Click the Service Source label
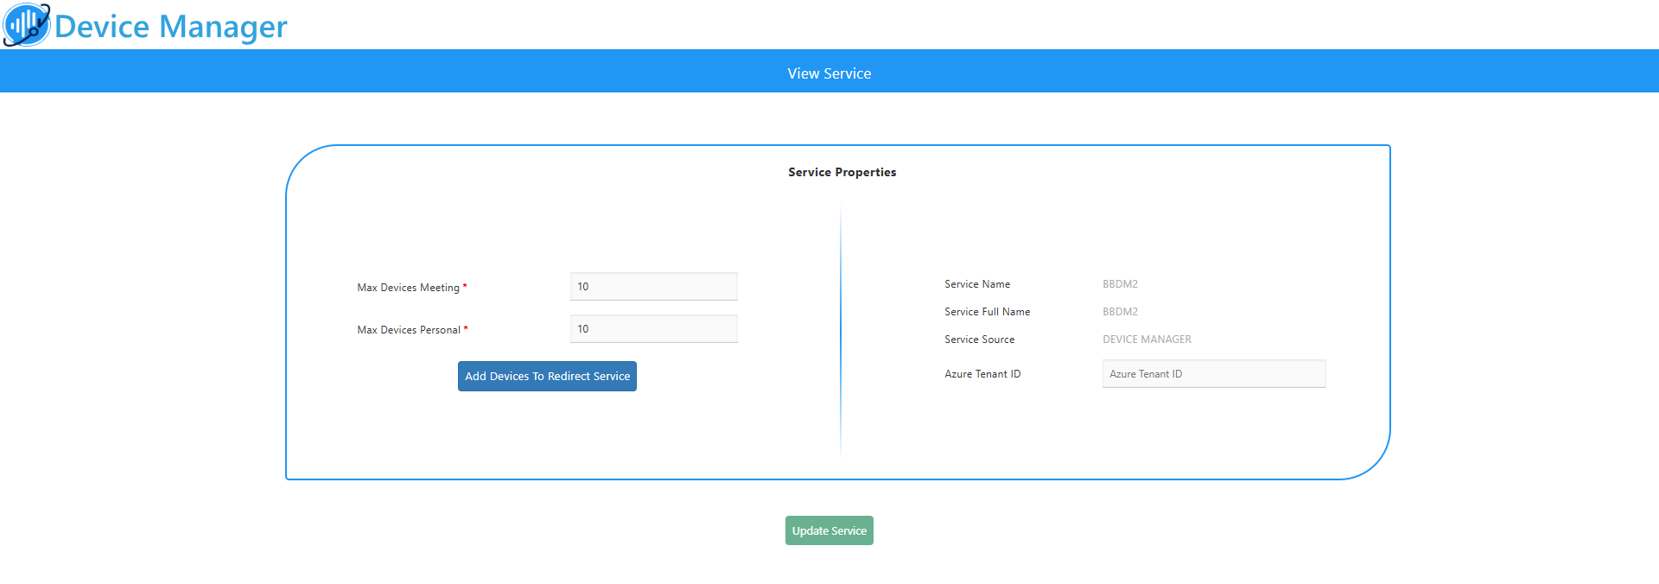 980,340
